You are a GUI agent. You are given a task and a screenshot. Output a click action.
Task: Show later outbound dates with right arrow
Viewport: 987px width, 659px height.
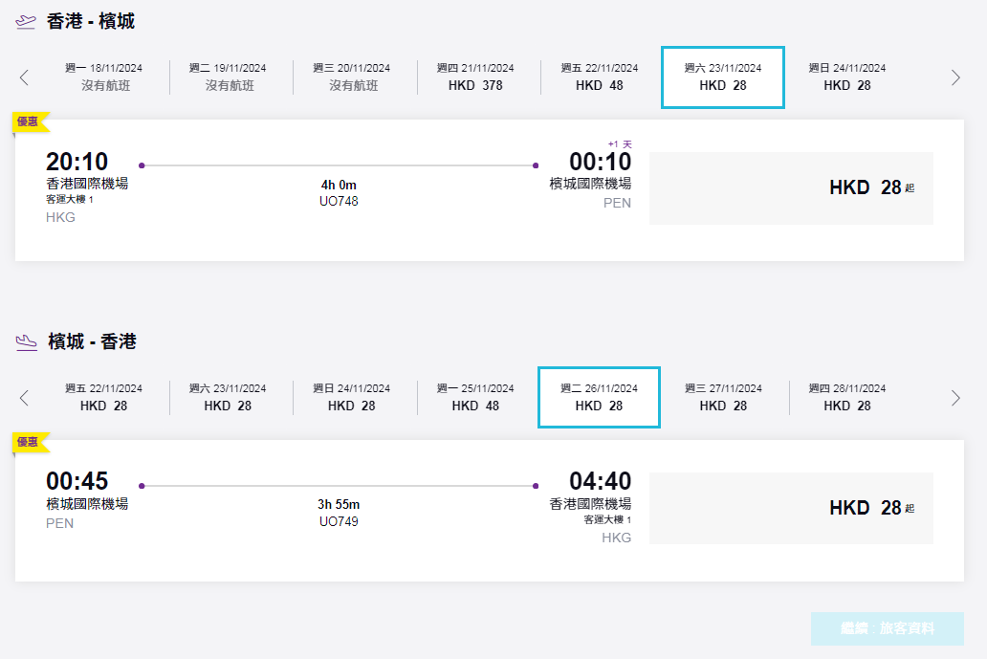click(954, 77)
